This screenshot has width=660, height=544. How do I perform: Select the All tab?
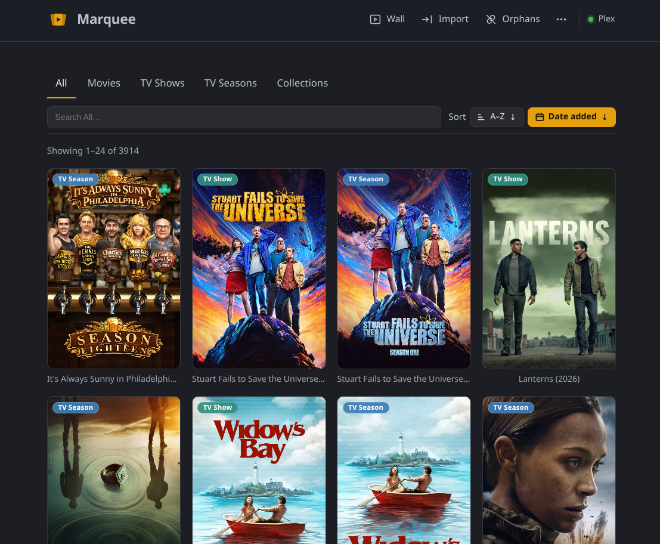61,84
